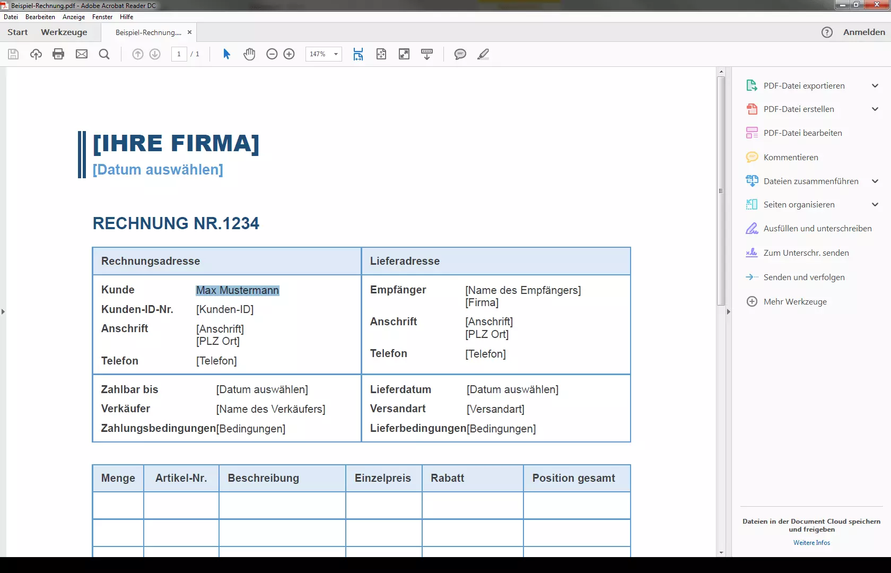This screenshot has width=891, height=573.
Task: Add a sticky note comment
Action: click(x=460, y=54)
